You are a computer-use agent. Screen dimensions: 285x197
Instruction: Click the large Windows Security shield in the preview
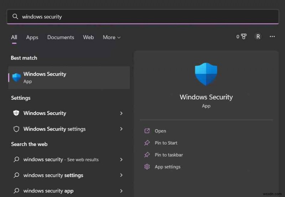tap(206, 74)
